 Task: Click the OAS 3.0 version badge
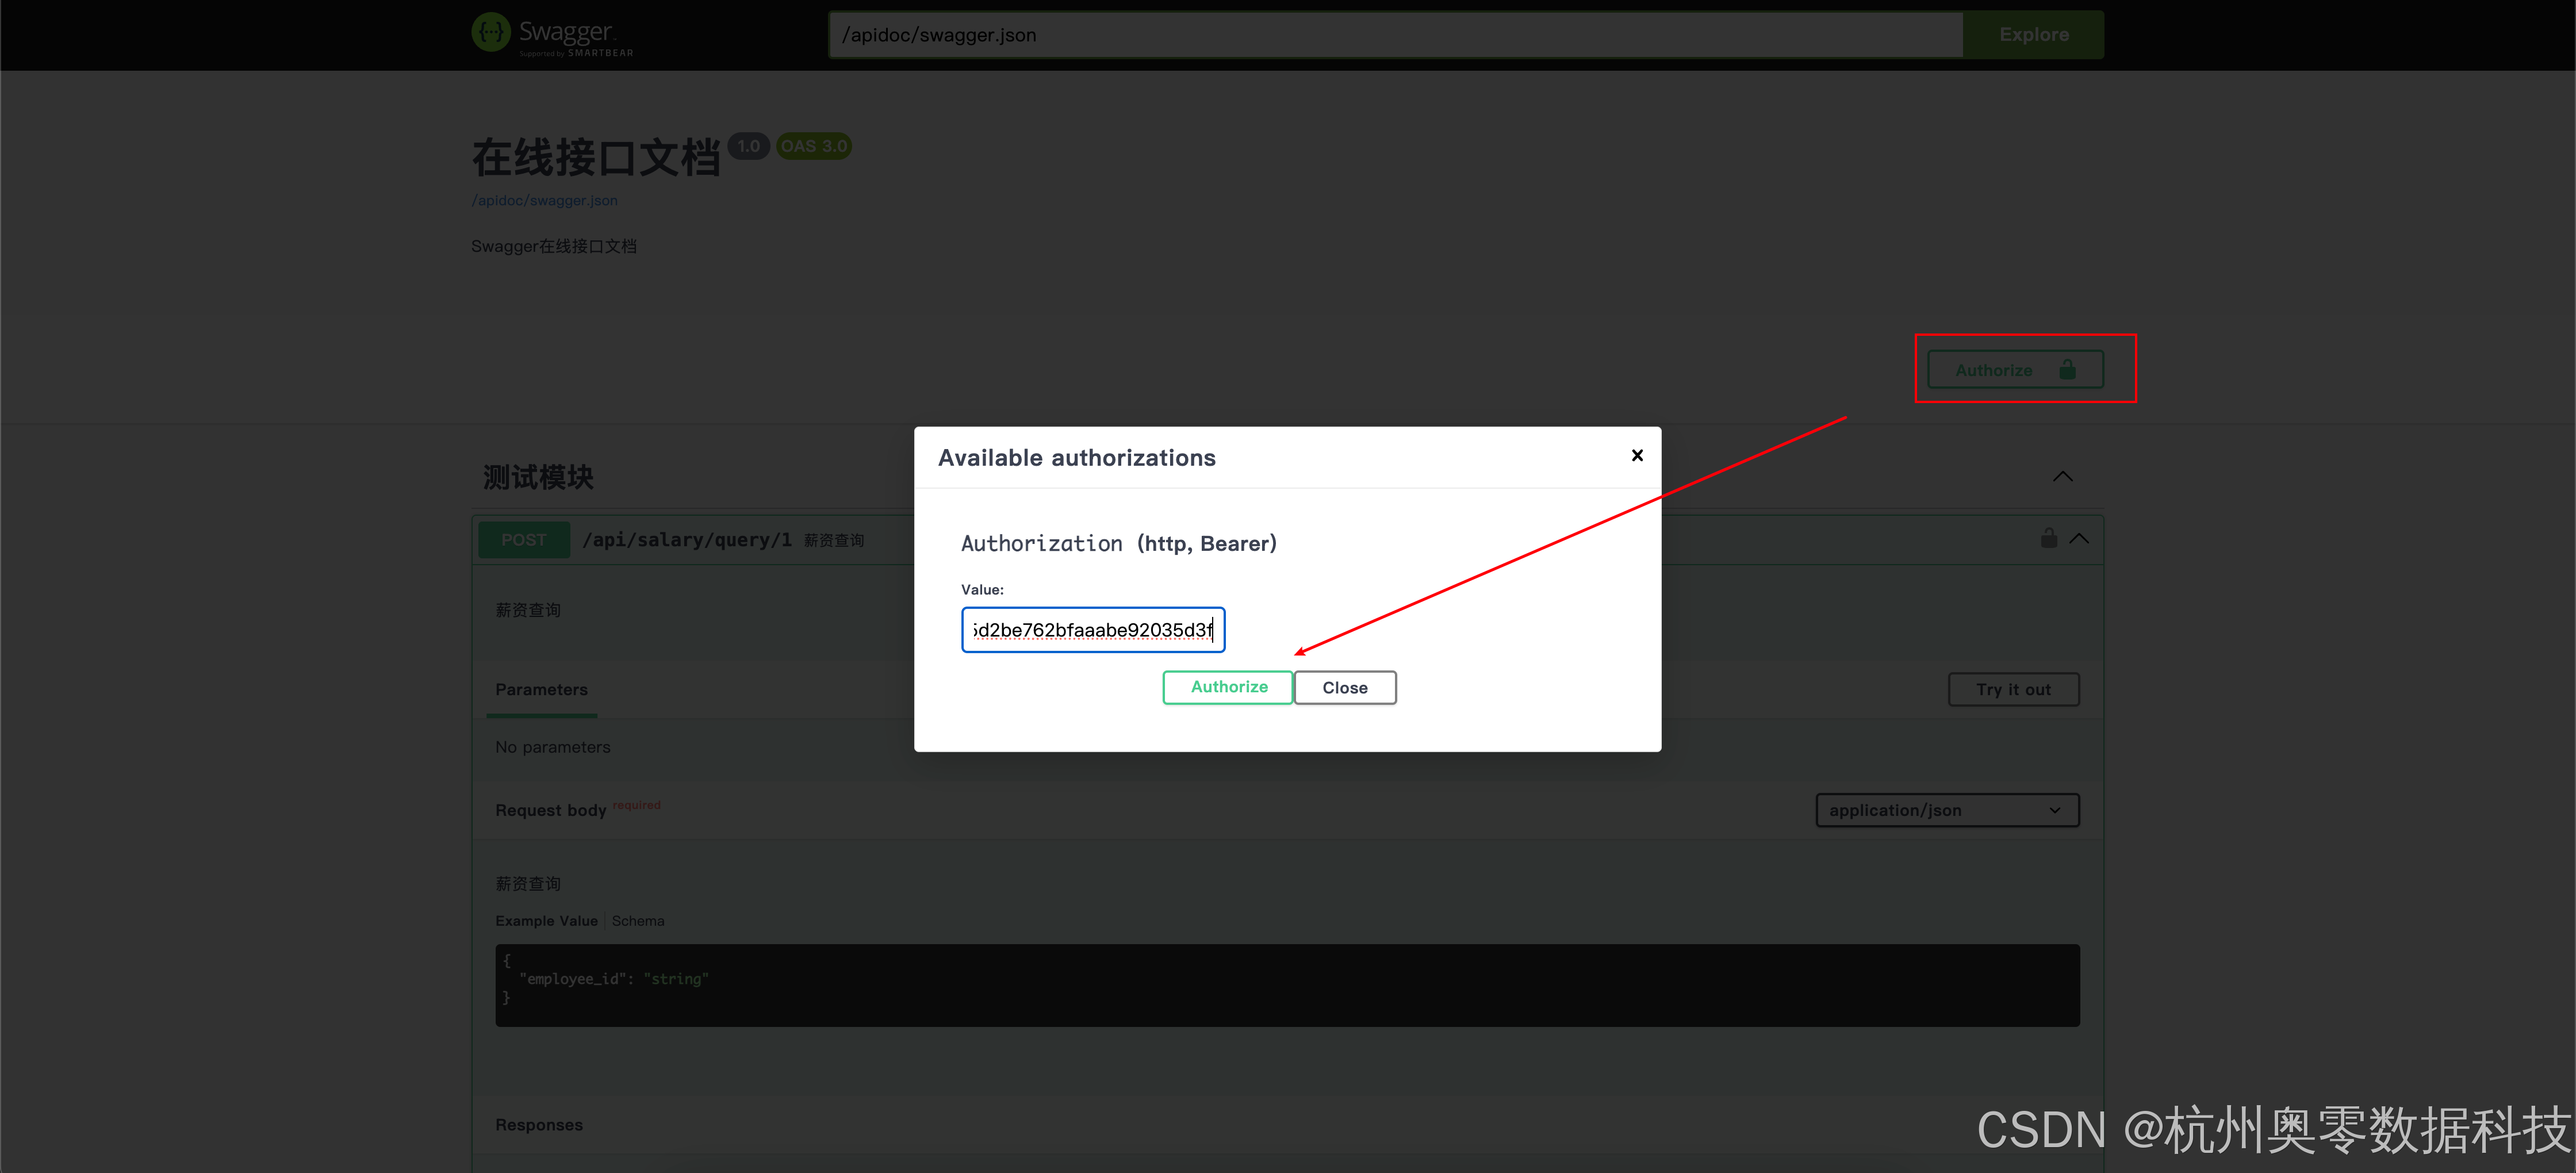[813, 146]
